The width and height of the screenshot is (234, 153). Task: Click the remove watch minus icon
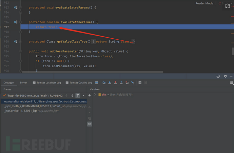click(90, 101)
